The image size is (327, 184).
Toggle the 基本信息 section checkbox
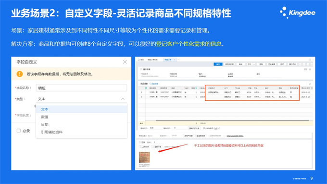pyautogui.click(x=141, y=69)
